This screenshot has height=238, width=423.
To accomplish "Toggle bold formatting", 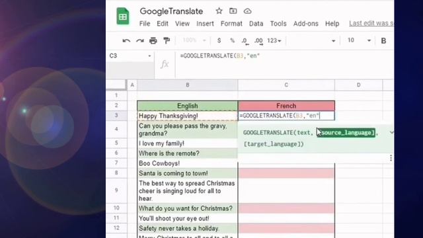I will [x=383, y=41].
